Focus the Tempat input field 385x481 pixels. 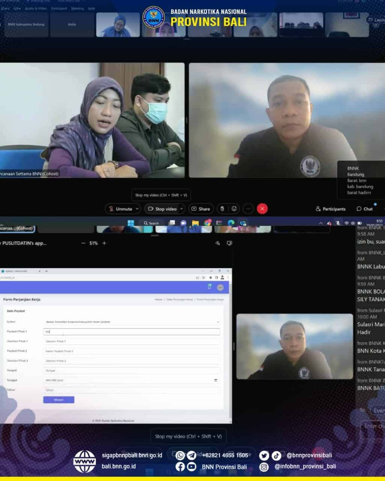(x=132, y=371)
